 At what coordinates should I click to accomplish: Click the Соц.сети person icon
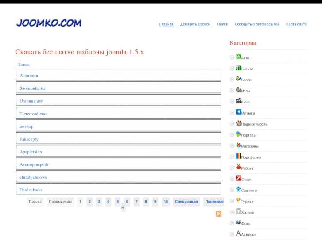tap(238, 189)
